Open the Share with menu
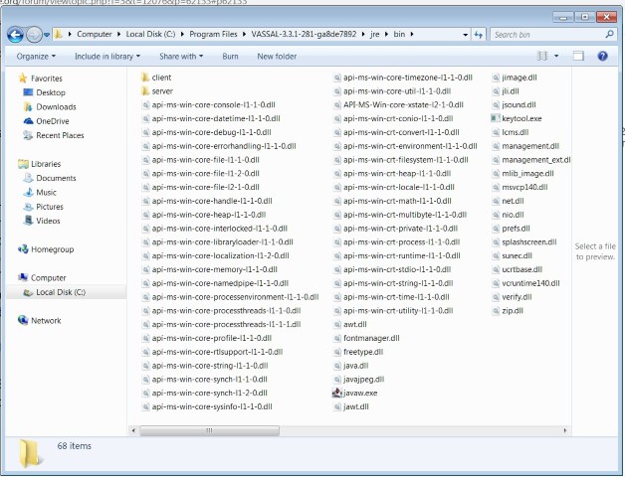 tap(181, 57)
